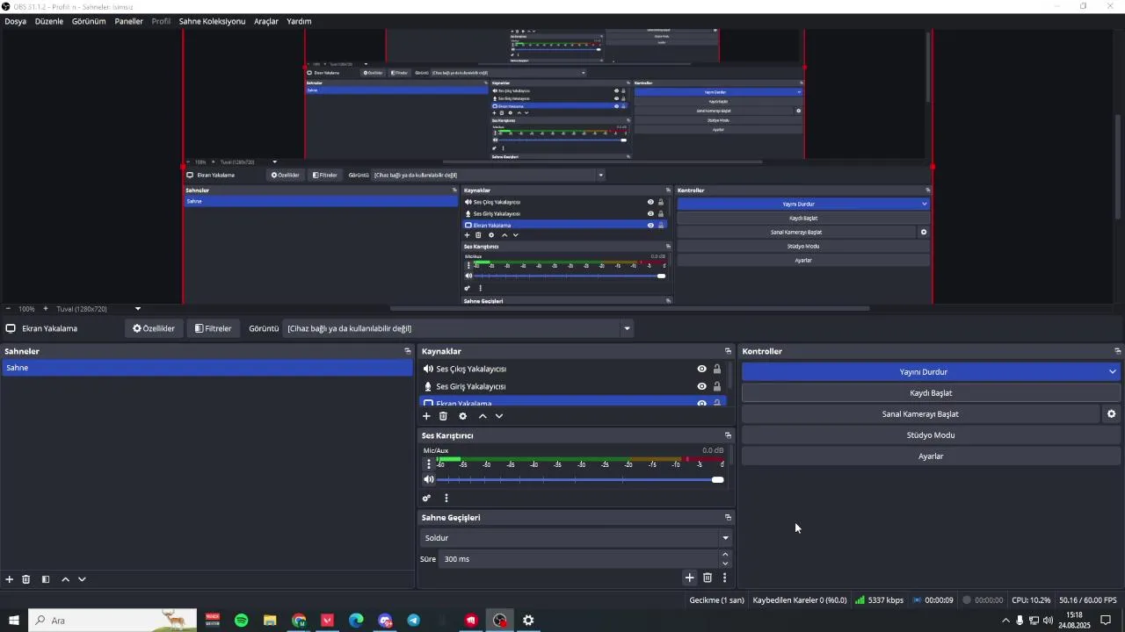Open transition properties three-dot icon
Screen dimensions: 1125x632
(x=724, y=578)
